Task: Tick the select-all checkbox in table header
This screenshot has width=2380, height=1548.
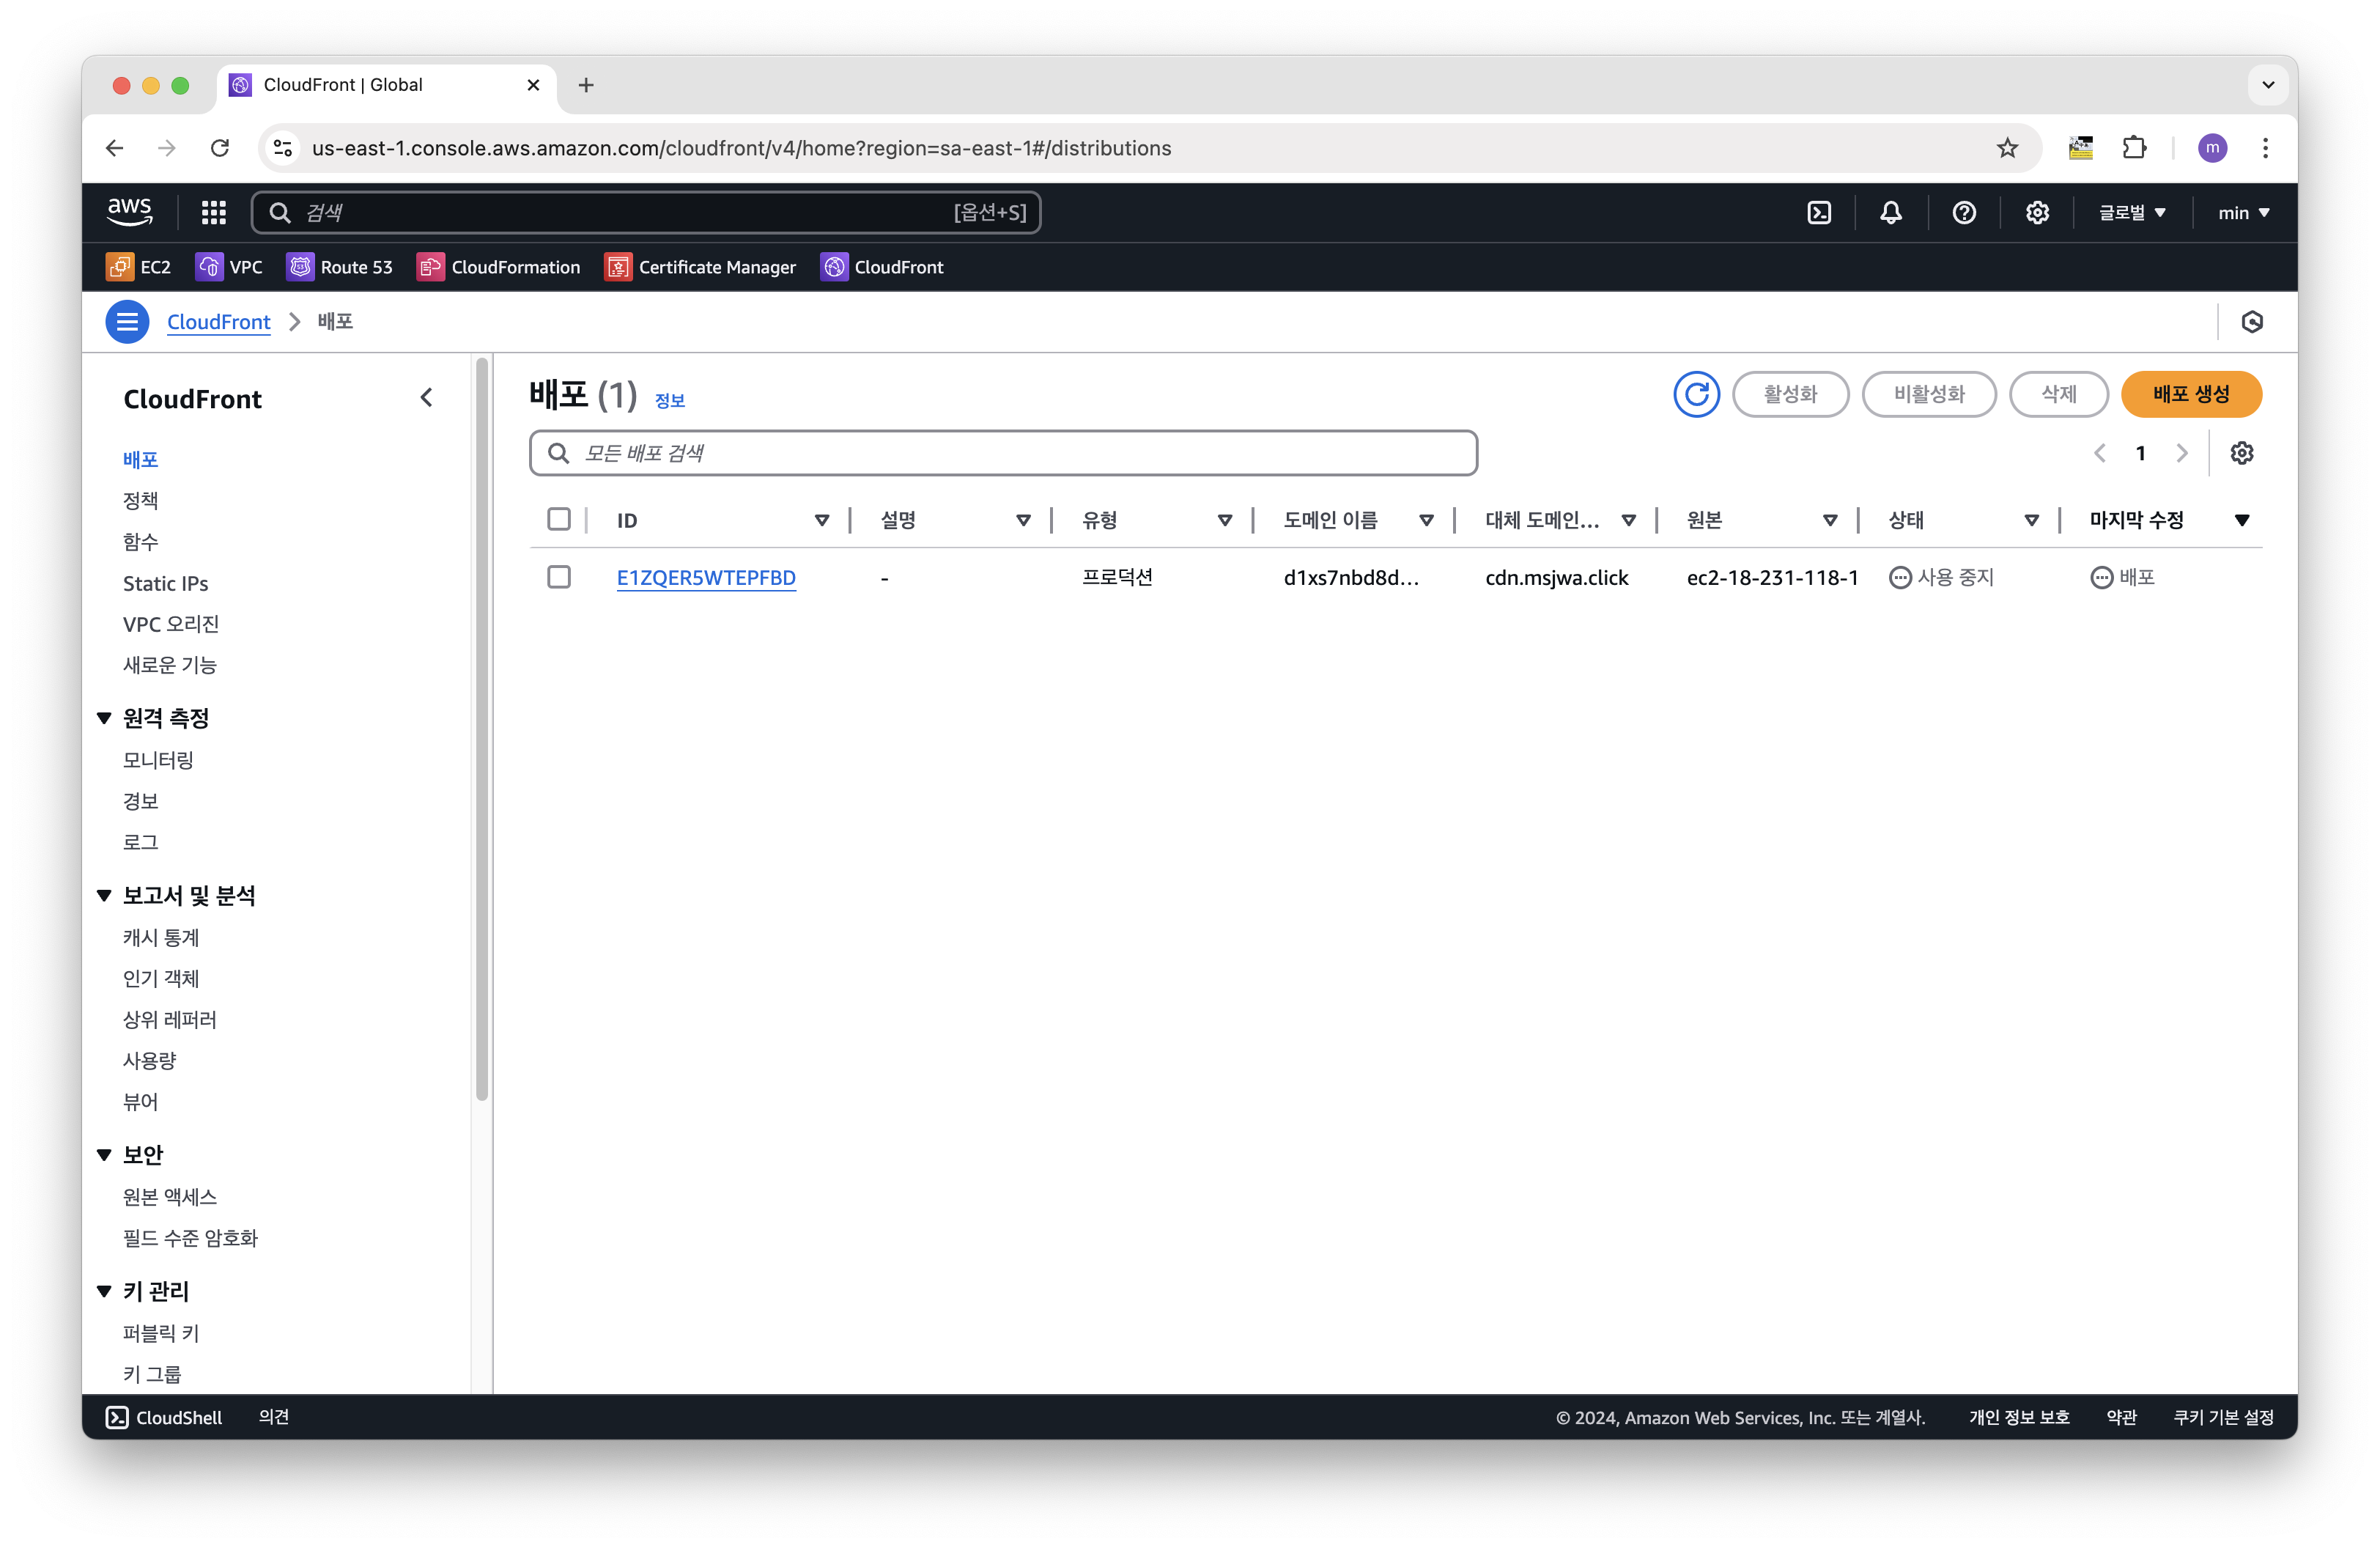Action: (559, 519)
